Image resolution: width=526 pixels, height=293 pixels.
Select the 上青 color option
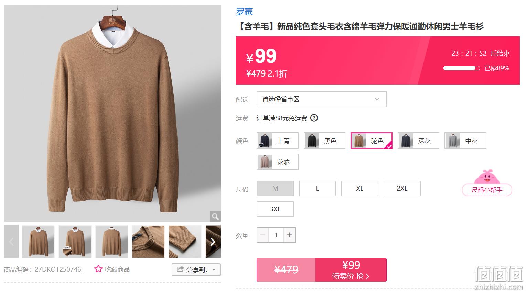pyautogui.click(x=278, y=141)
